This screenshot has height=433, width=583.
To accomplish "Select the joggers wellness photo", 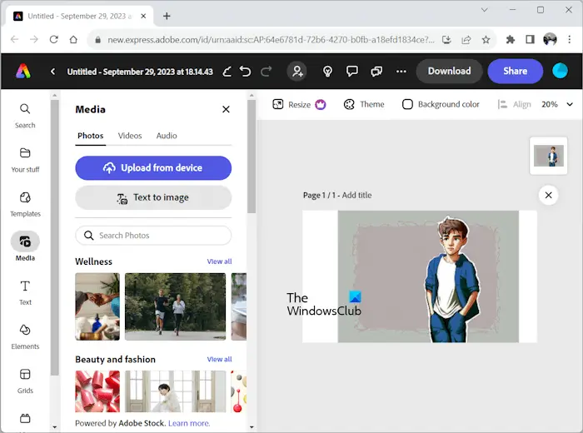I will pyautogui.click(x=175, y=306).
